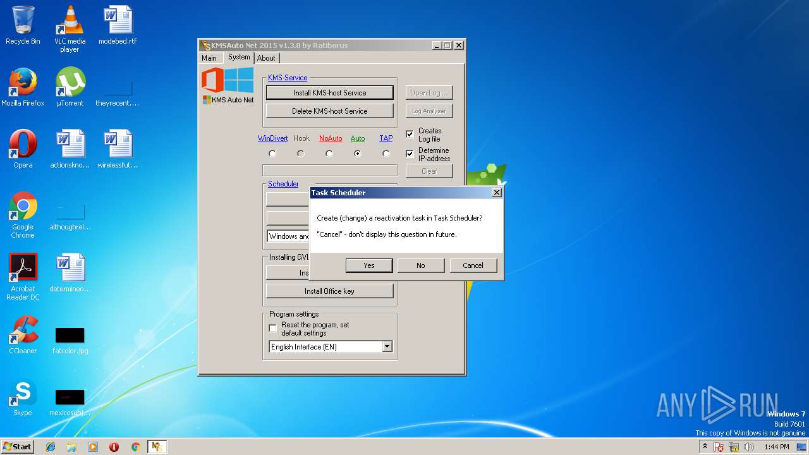Open Acrobat Reader DC shortcut
This screenshot has width=809, height=455.
tap(23, 277)
